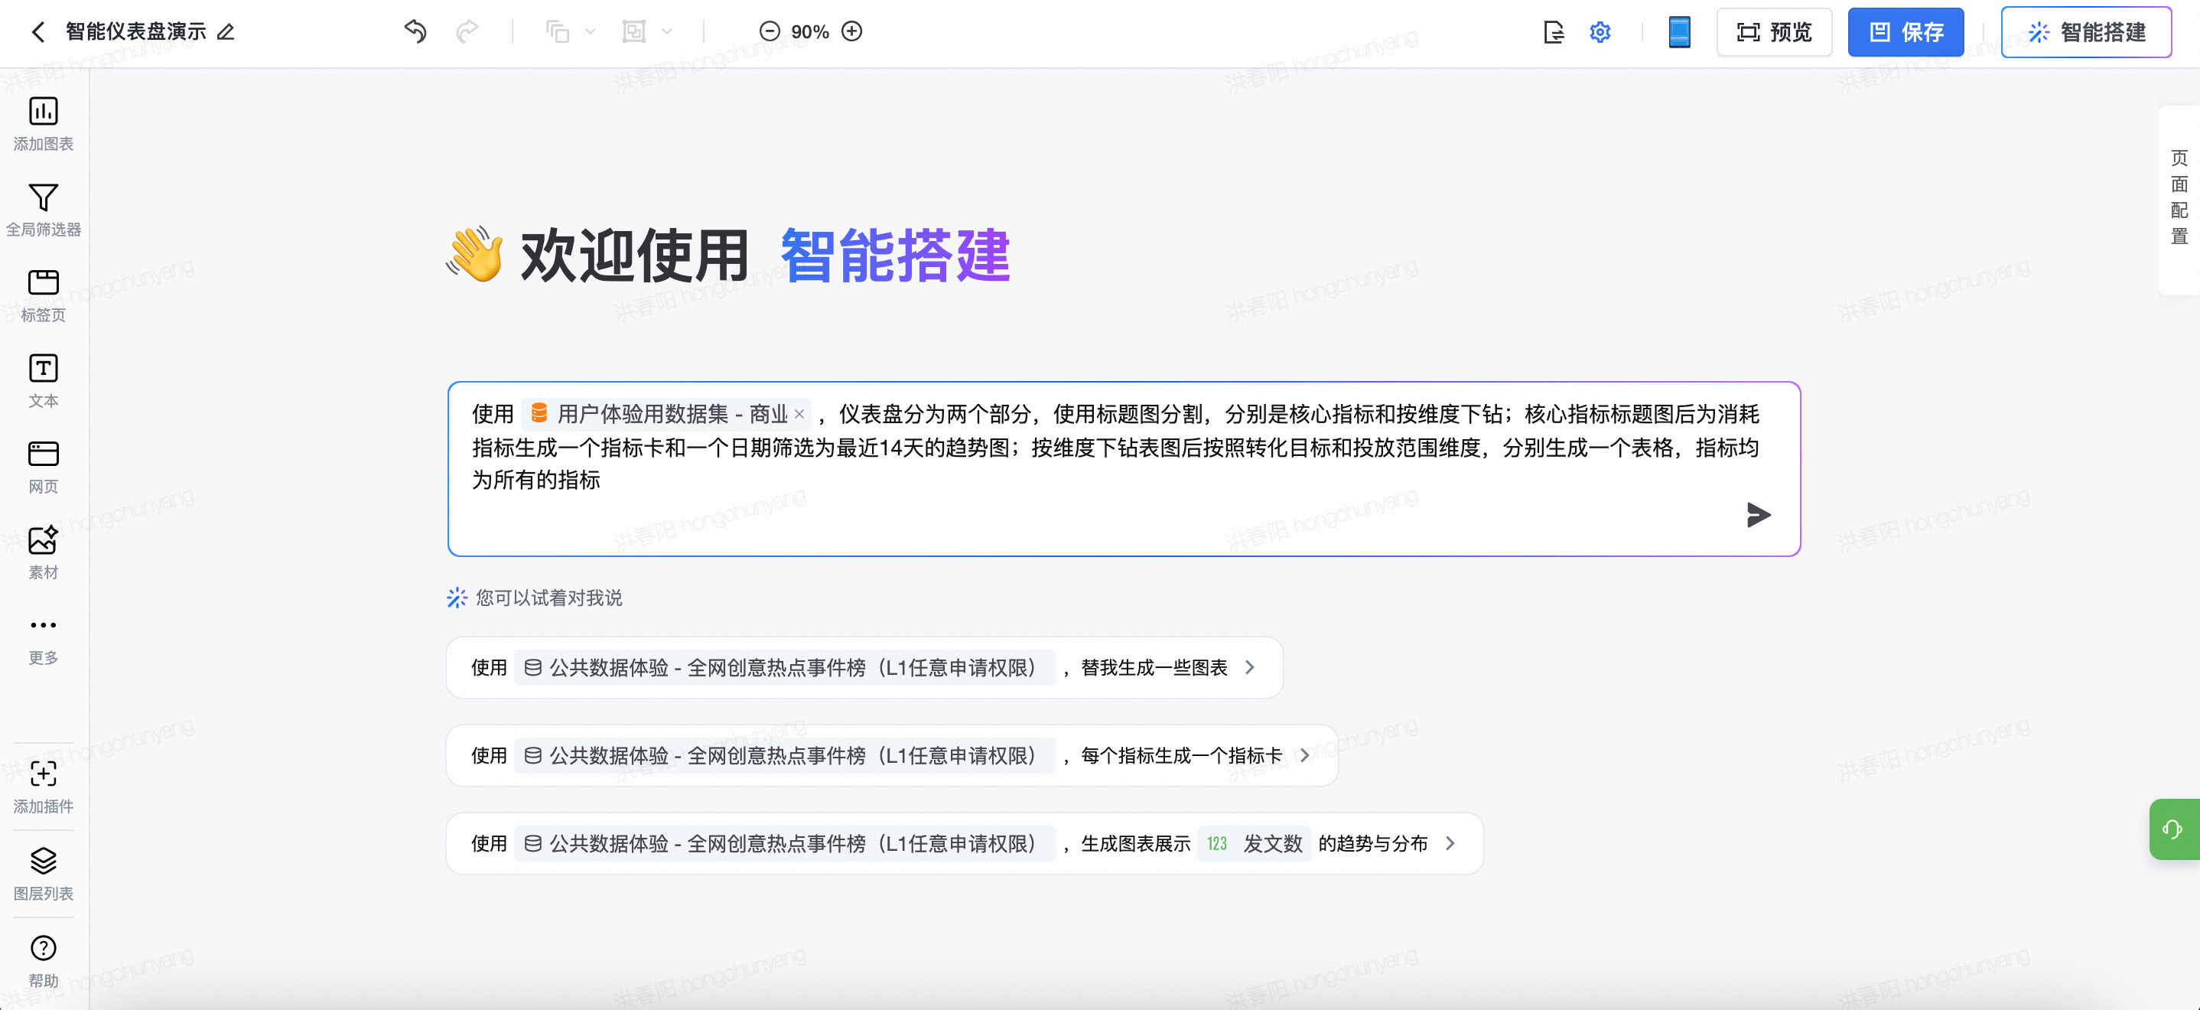Screen dimensions: 2200x1010
Task: Toggle the mobile device layout view
Action: click(1678, 31)
